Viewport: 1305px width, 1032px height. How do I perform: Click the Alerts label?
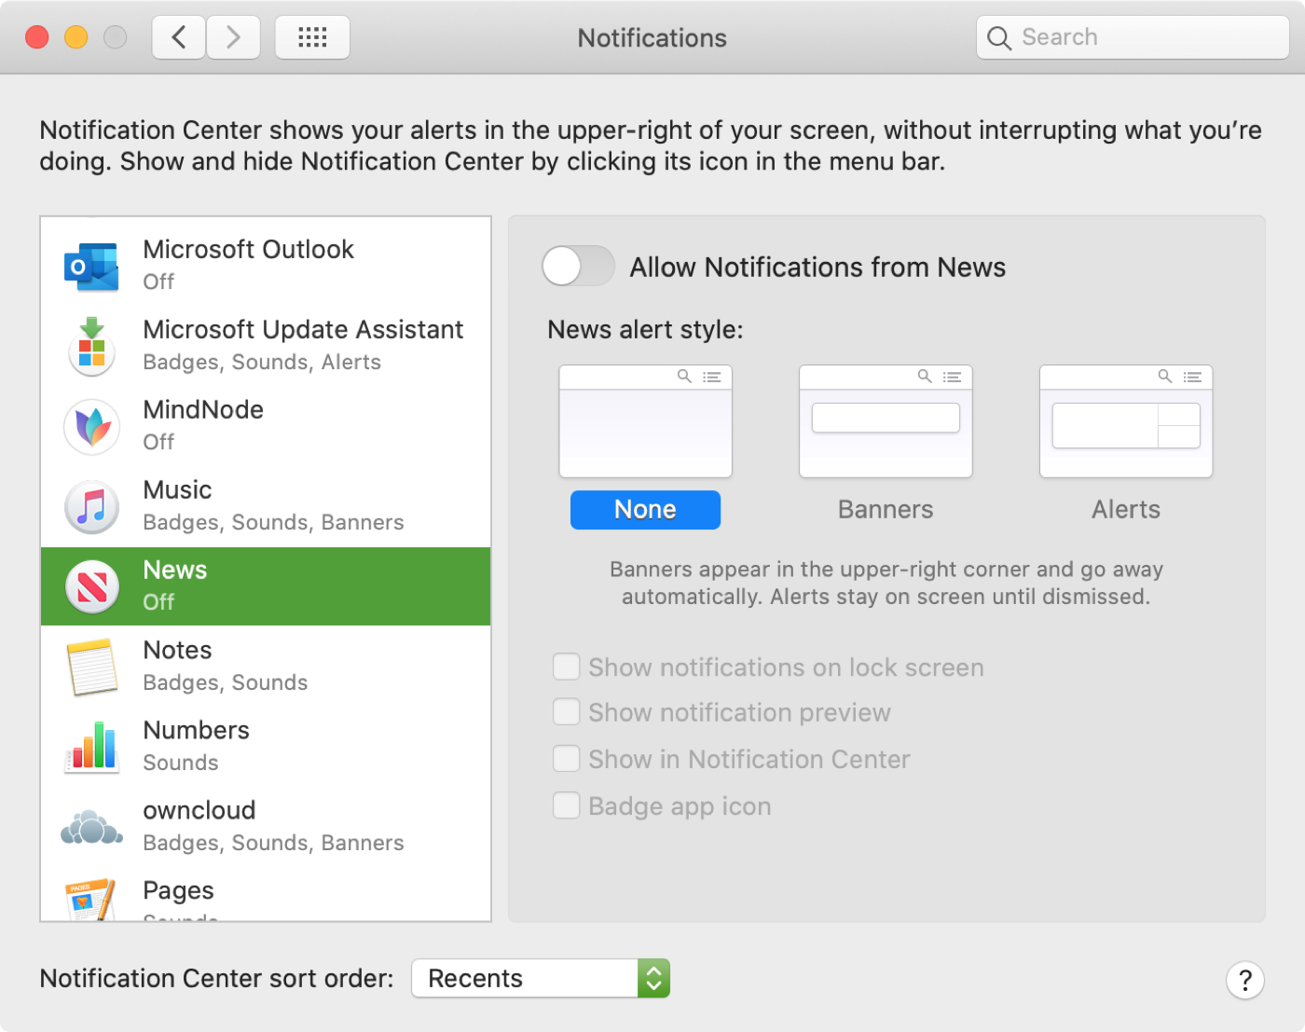point(1126,510)
